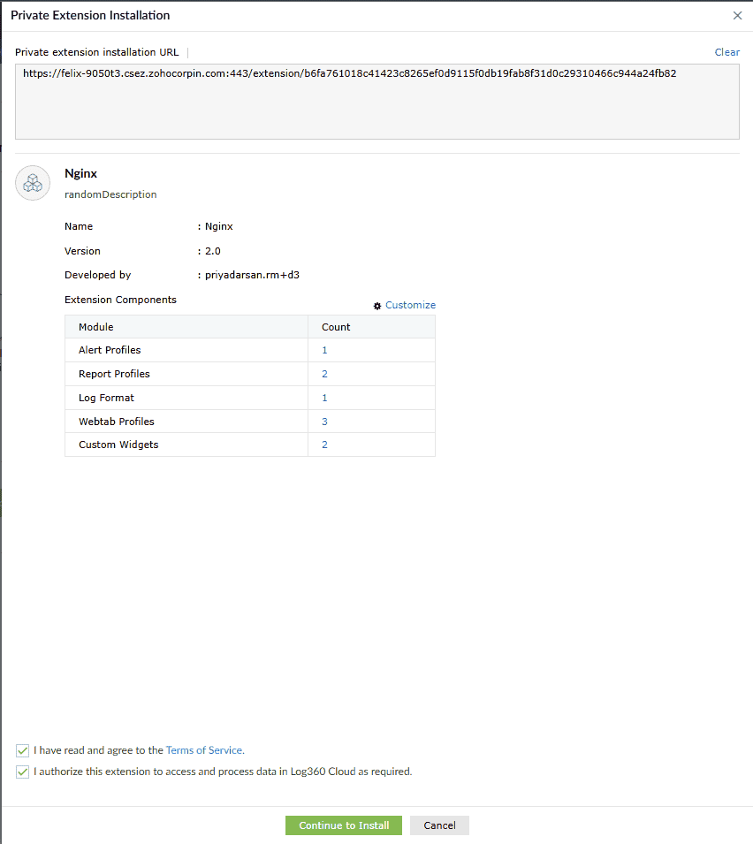Viewport: 753px width, 844px height.
Task: Cancel the extension installation
Action: [439, 825]
